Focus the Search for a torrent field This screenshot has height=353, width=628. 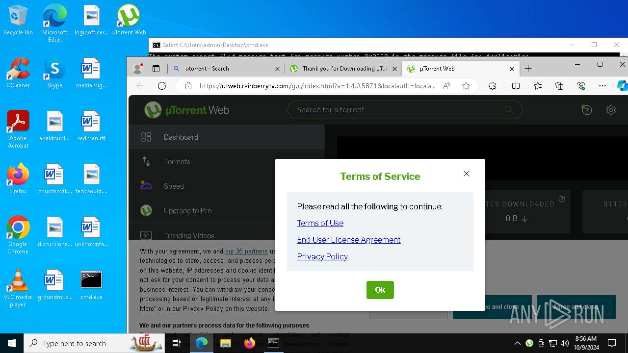tap(405, 110)
